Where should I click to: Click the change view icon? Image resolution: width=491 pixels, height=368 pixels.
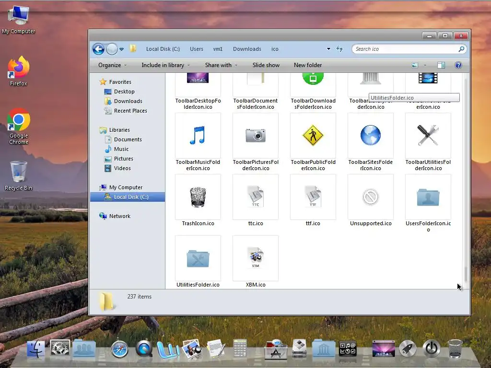(x=415, y=65)
